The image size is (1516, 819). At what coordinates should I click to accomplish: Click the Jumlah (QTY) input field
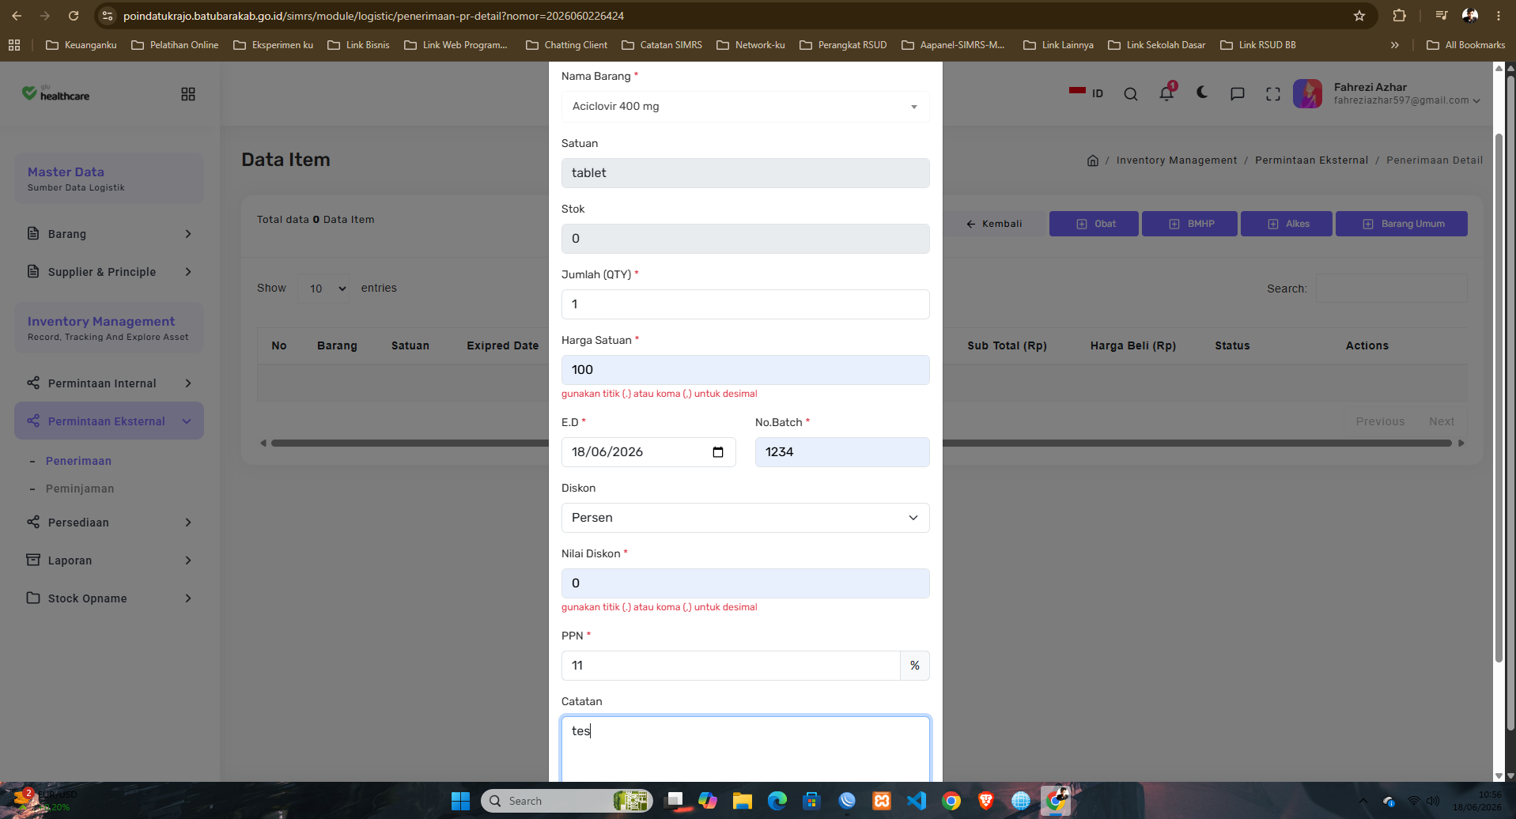pos(745,304)
